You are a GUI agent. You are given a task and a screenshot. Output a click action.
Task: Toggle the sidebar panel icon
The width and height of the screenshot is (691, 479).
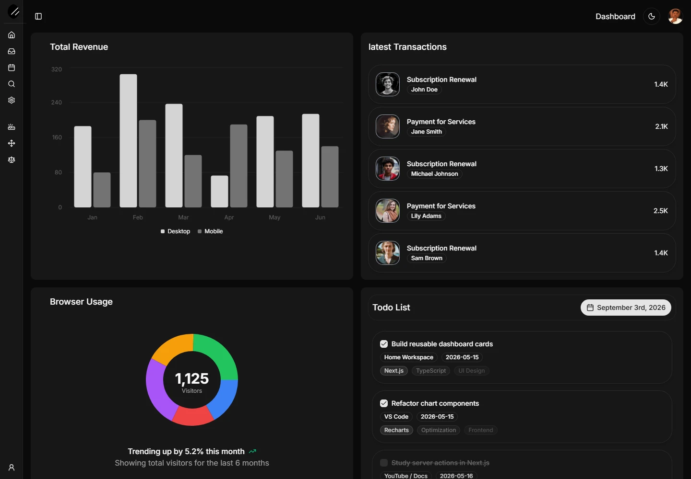tap(38, 16)
